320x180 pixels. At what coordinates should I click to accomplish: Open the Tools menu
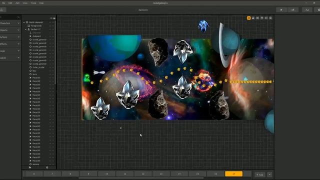point(33,3)
